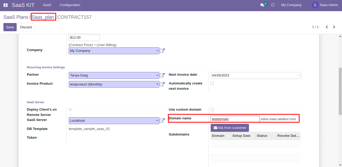
Task: Click the SaaS Server section heading
Action: [36, 102]
